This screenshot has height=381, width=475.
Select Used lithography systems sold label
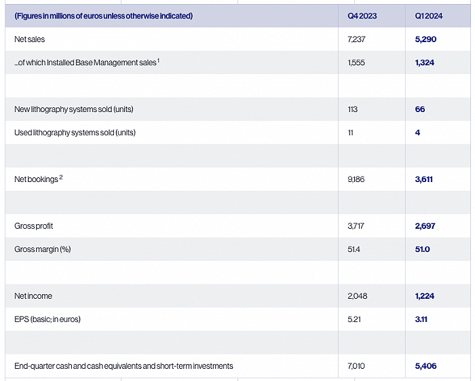tap(75, 132)
